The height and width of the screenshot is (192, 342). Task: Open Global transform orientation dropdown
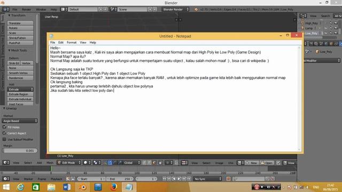coord(131,163)
